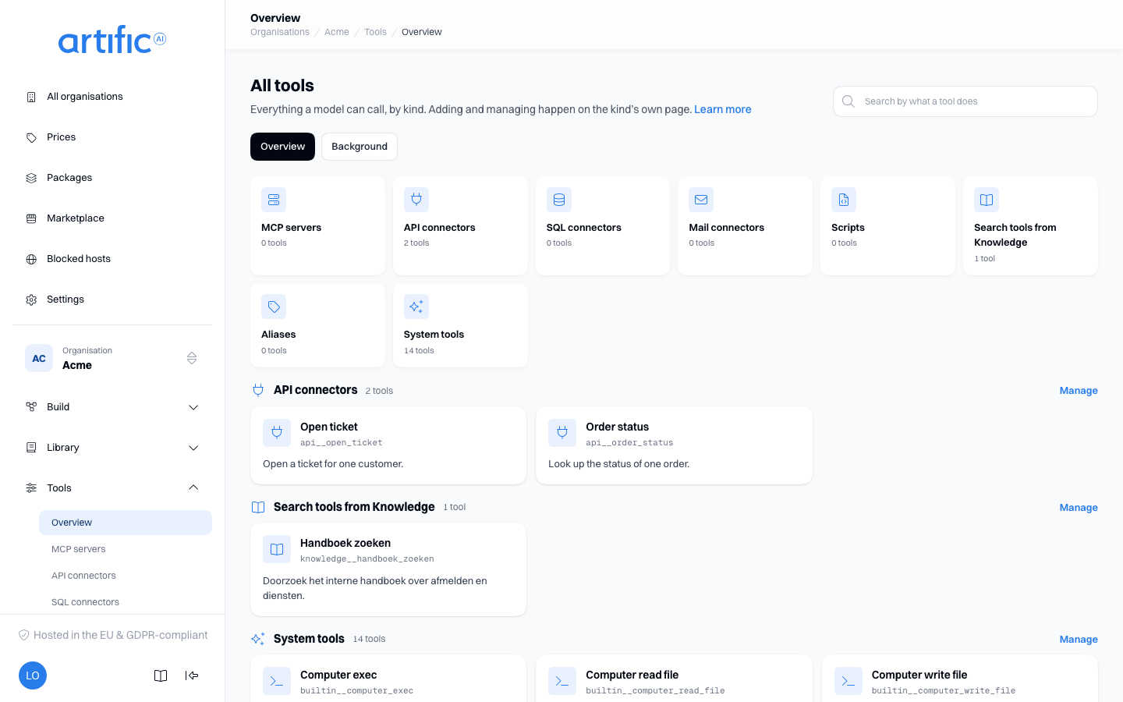This screenshot has height=702, width=1123.
Task: Collapse the sidebar with the arrow icon
Action: point(192,675)
